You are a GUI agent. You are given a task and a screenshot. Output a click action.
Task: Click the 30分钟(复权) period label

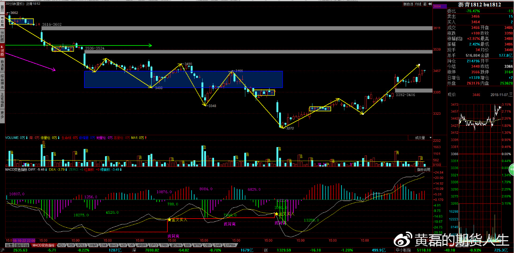pyautogui.click(x=15, y=4)
